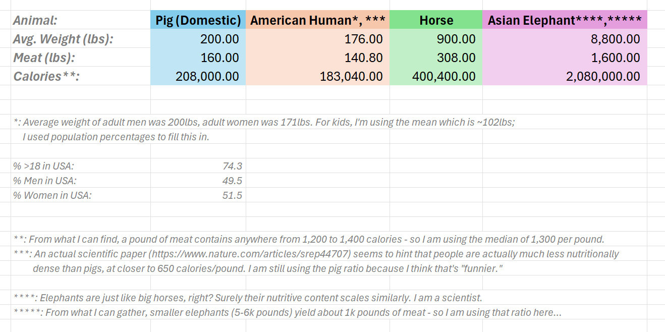
Task: Select the pig weight cell 200.00
Action: coord(198,39)
